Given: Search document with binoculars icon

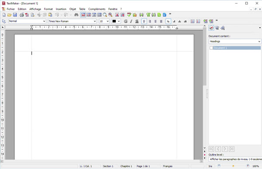Looking at the screenshot, I should tap(76, 15).
